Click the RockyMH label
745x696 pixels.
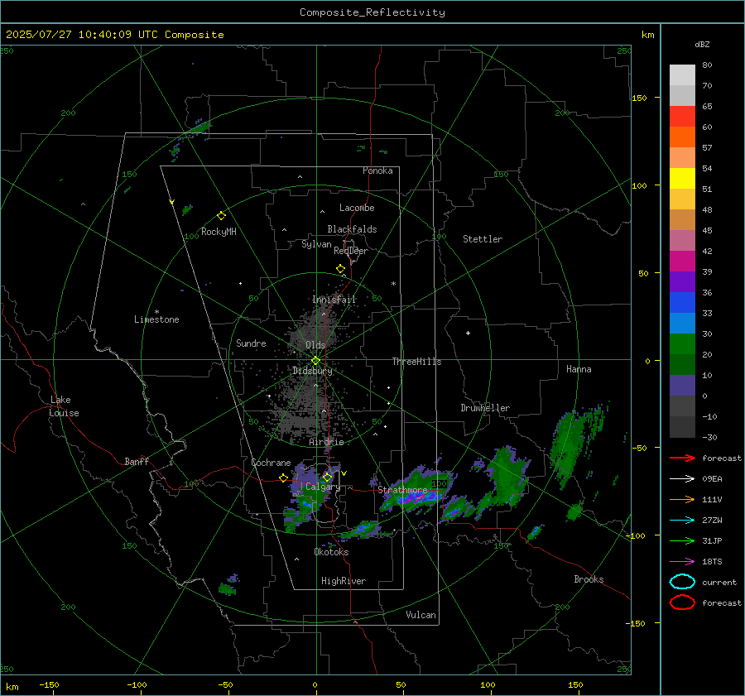(x=219, y=232)
